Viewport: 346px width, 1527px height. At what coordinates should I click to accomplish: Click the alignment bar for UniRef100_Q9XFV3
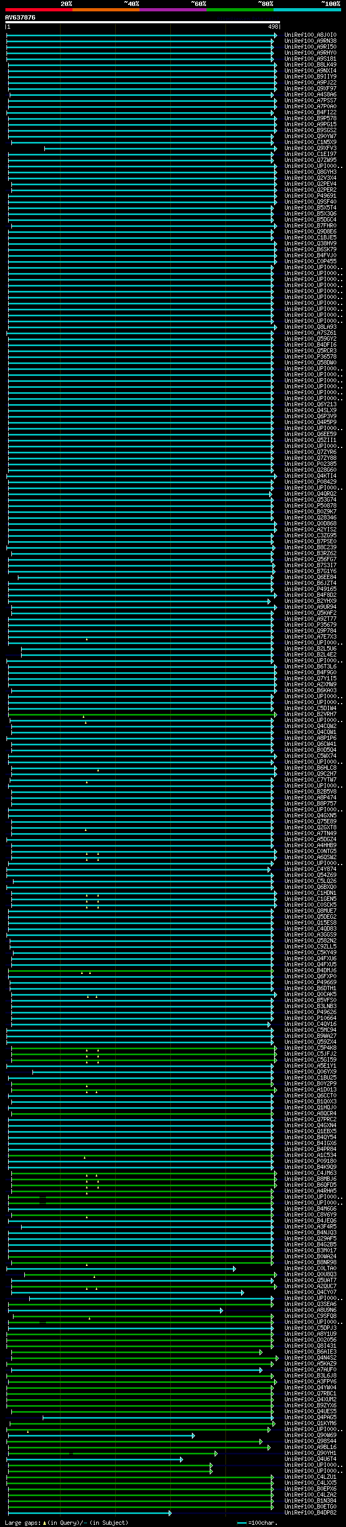click(x=160, y=148)
